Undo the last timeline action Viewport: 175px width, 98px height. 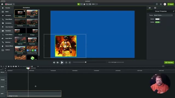1,66
